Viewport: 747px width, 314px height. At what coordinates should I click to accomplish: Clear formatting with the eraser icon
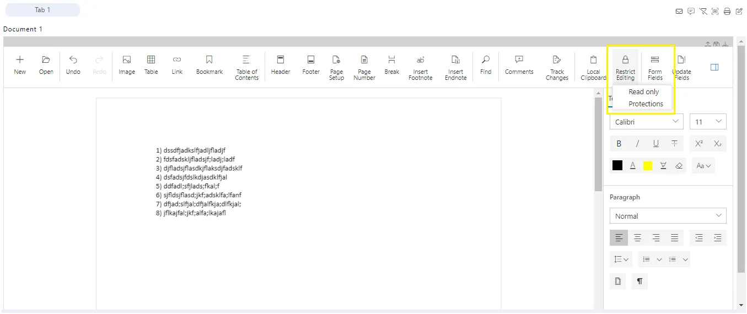679,165
